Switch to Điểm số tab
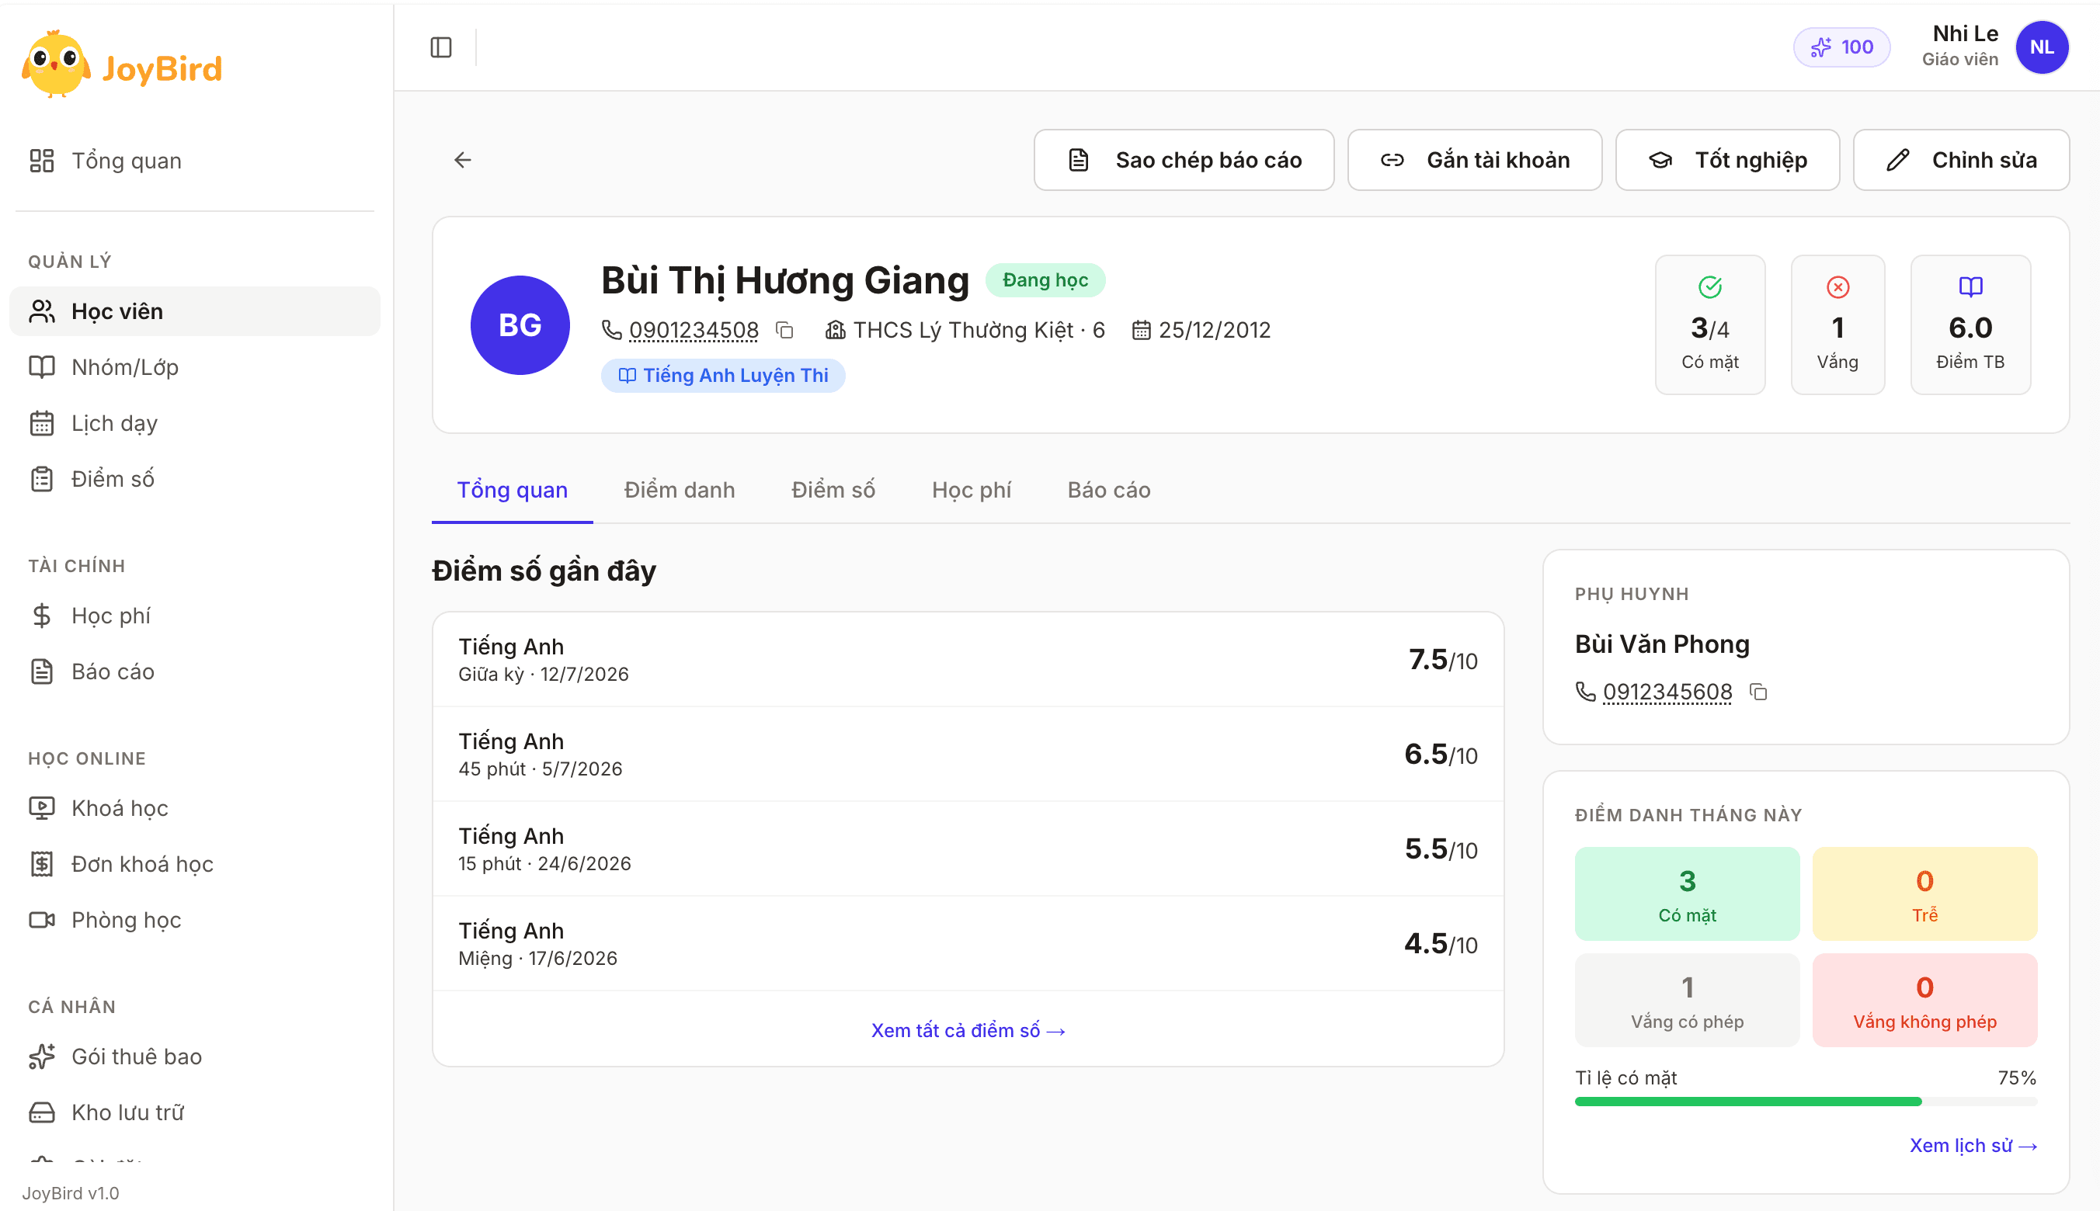The width and height of the screenshot is (2100, 1211). point(833,490)
